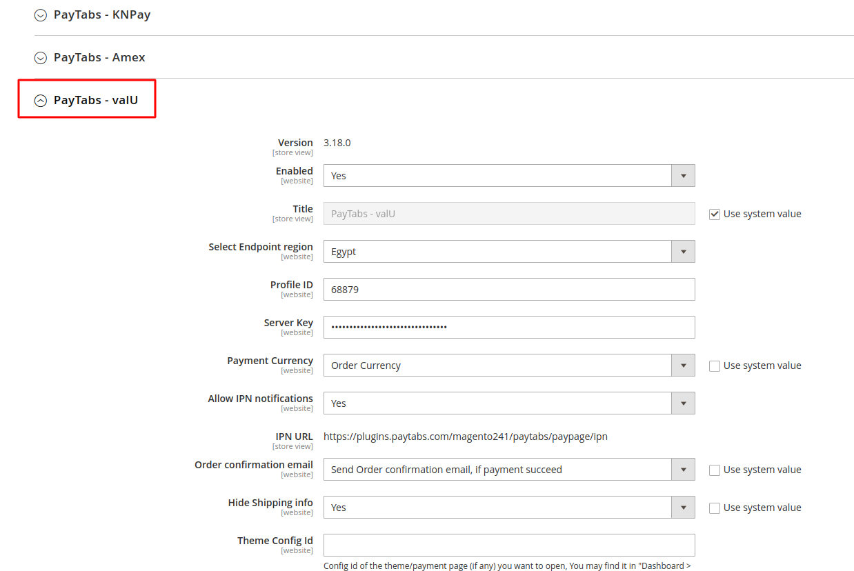Click the Theme Config Id input field
The width and height of the screenshot is (854, 571).
coord(509,545)
